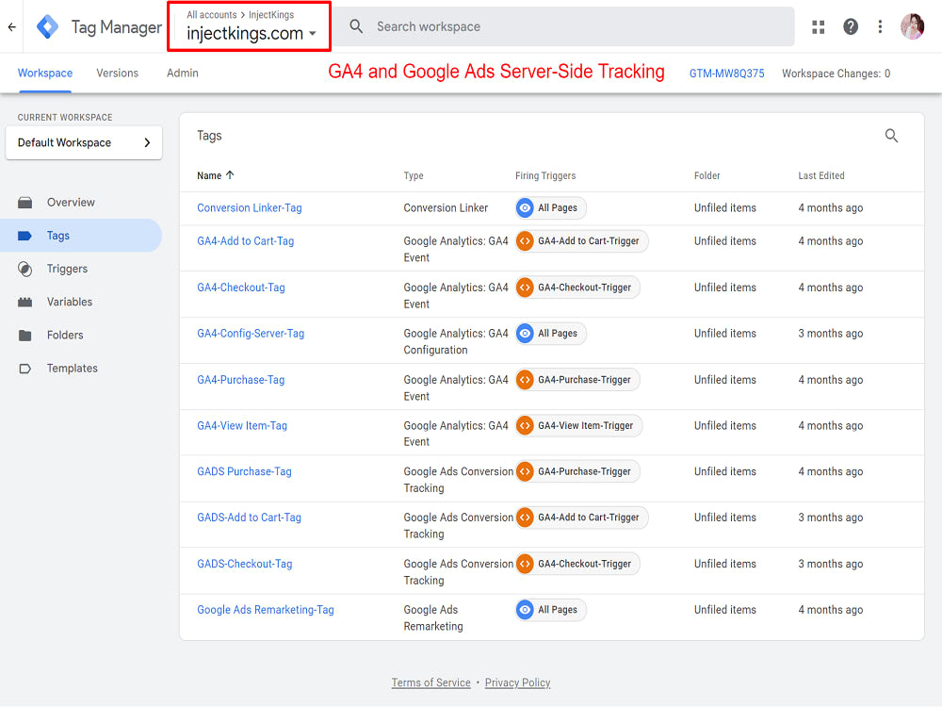Open Folders in the sidebar

[65, 335]
